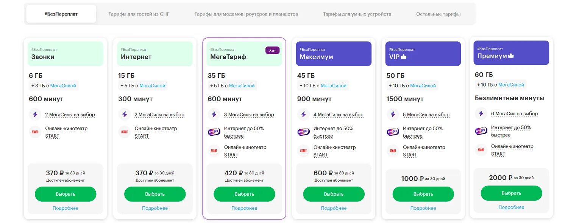Click the crown icon next to Премиум

coord(511,56)
